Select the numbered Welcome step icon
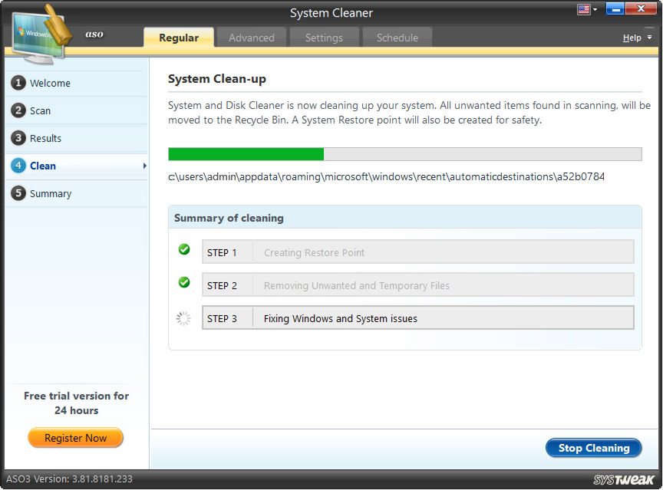Viewport: 663px width, 490px height. 18,83
